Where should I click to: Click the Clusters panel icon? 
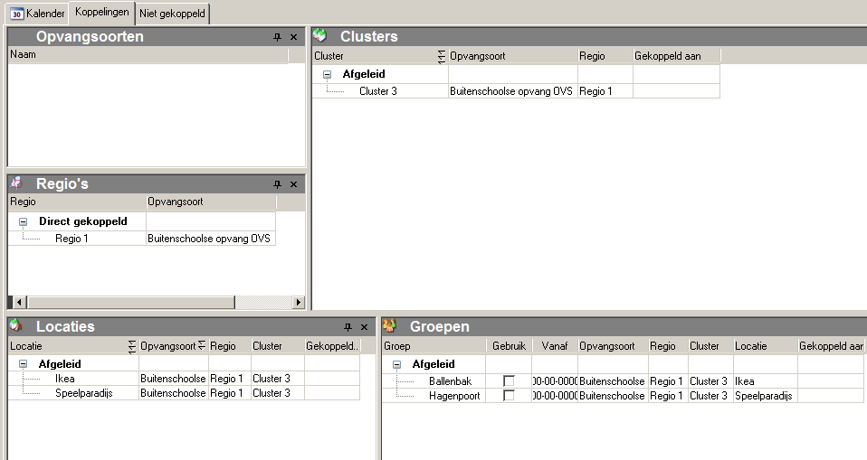(x=320, y=36)
